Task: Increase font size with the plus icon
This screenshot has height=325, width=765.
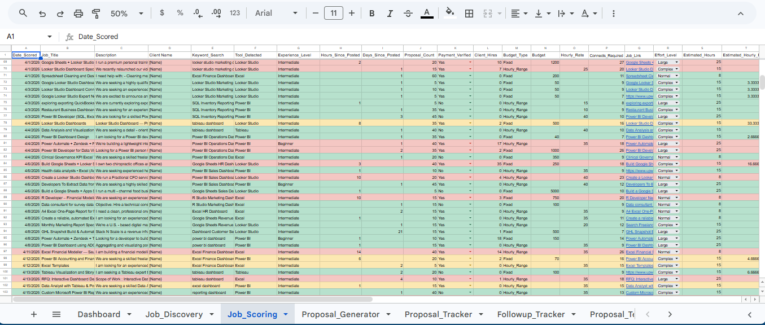Action: pos(352,13)
